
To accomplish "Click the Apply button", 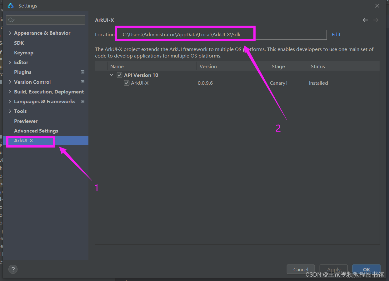I will 334,269.
